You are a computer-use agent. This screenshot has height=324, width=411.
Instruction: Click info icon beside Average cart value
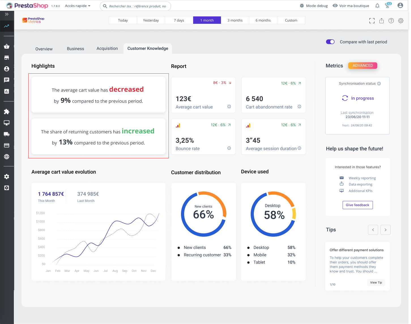coord(229,107)
